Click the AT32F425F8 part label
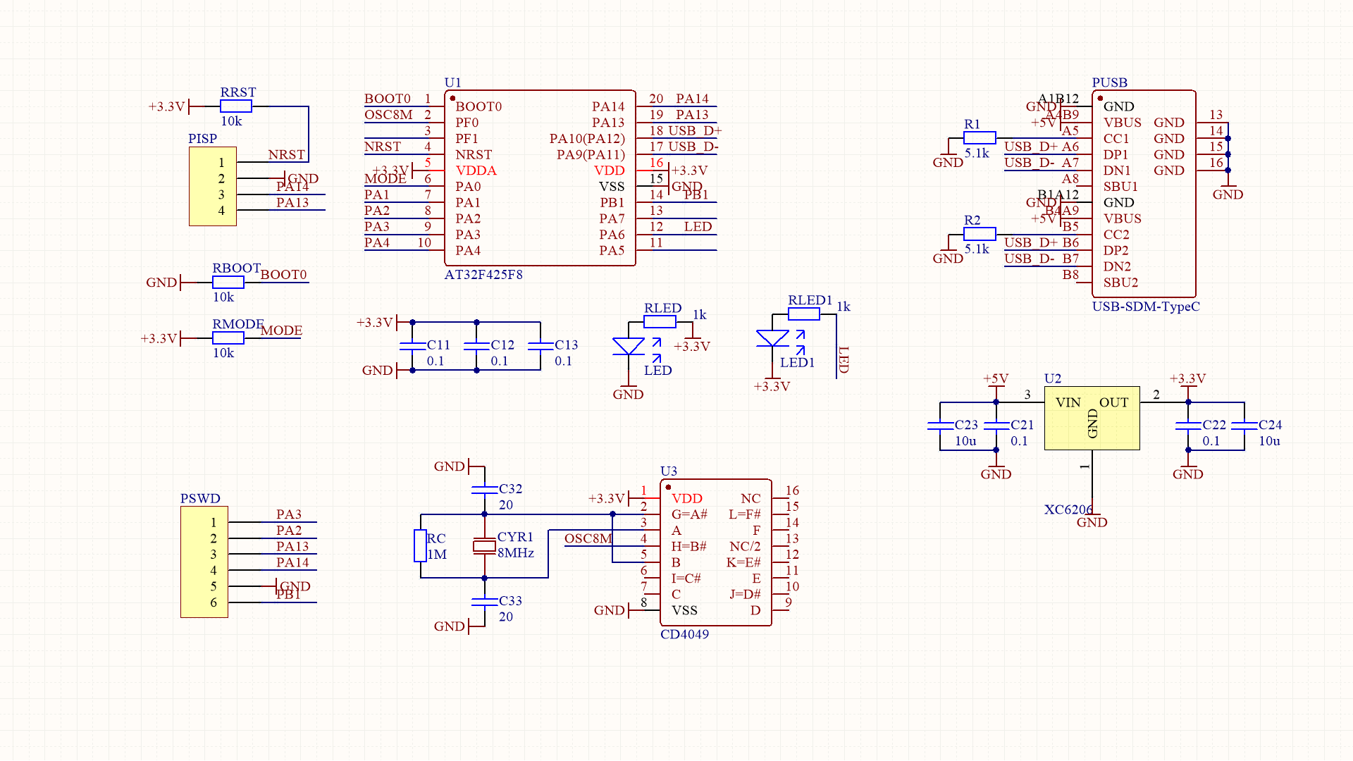Image resolution: width=1353 pixels, height=761 pixels. (483, 275)
